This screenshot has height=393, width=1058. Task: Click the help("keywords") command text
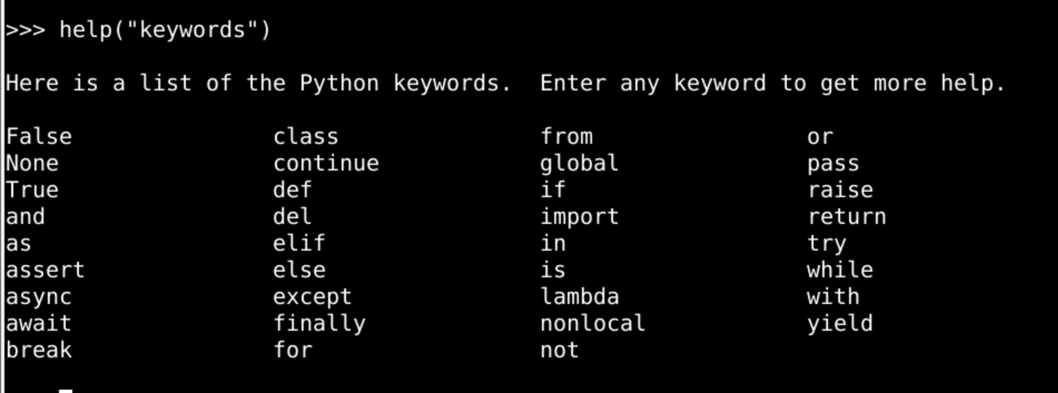coord(165,30)
